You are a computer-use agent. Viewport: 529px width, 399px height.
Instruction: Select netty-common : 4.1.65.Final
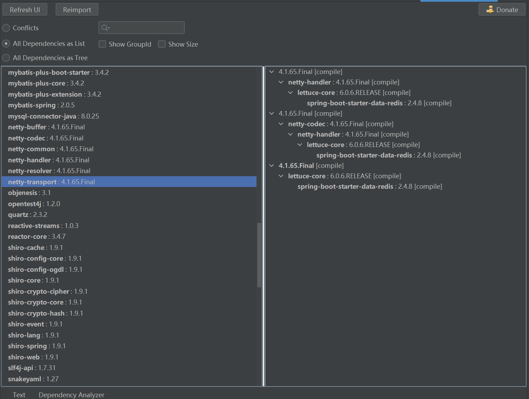point(129,149)
